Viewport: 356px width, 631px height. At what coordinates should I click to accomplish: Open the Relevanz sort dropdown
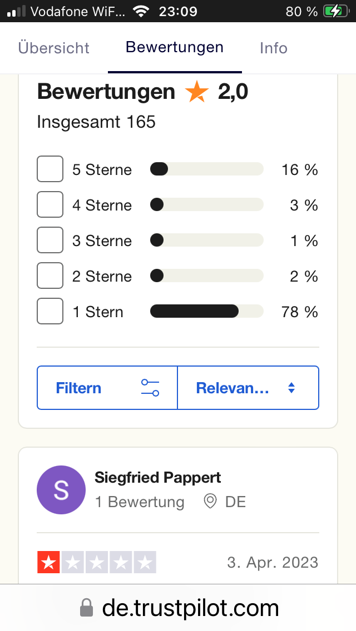(248, 388)
